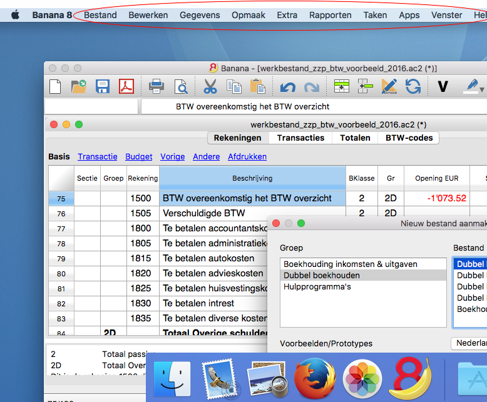Click the Beschrijving column header

tap(252, 178)
